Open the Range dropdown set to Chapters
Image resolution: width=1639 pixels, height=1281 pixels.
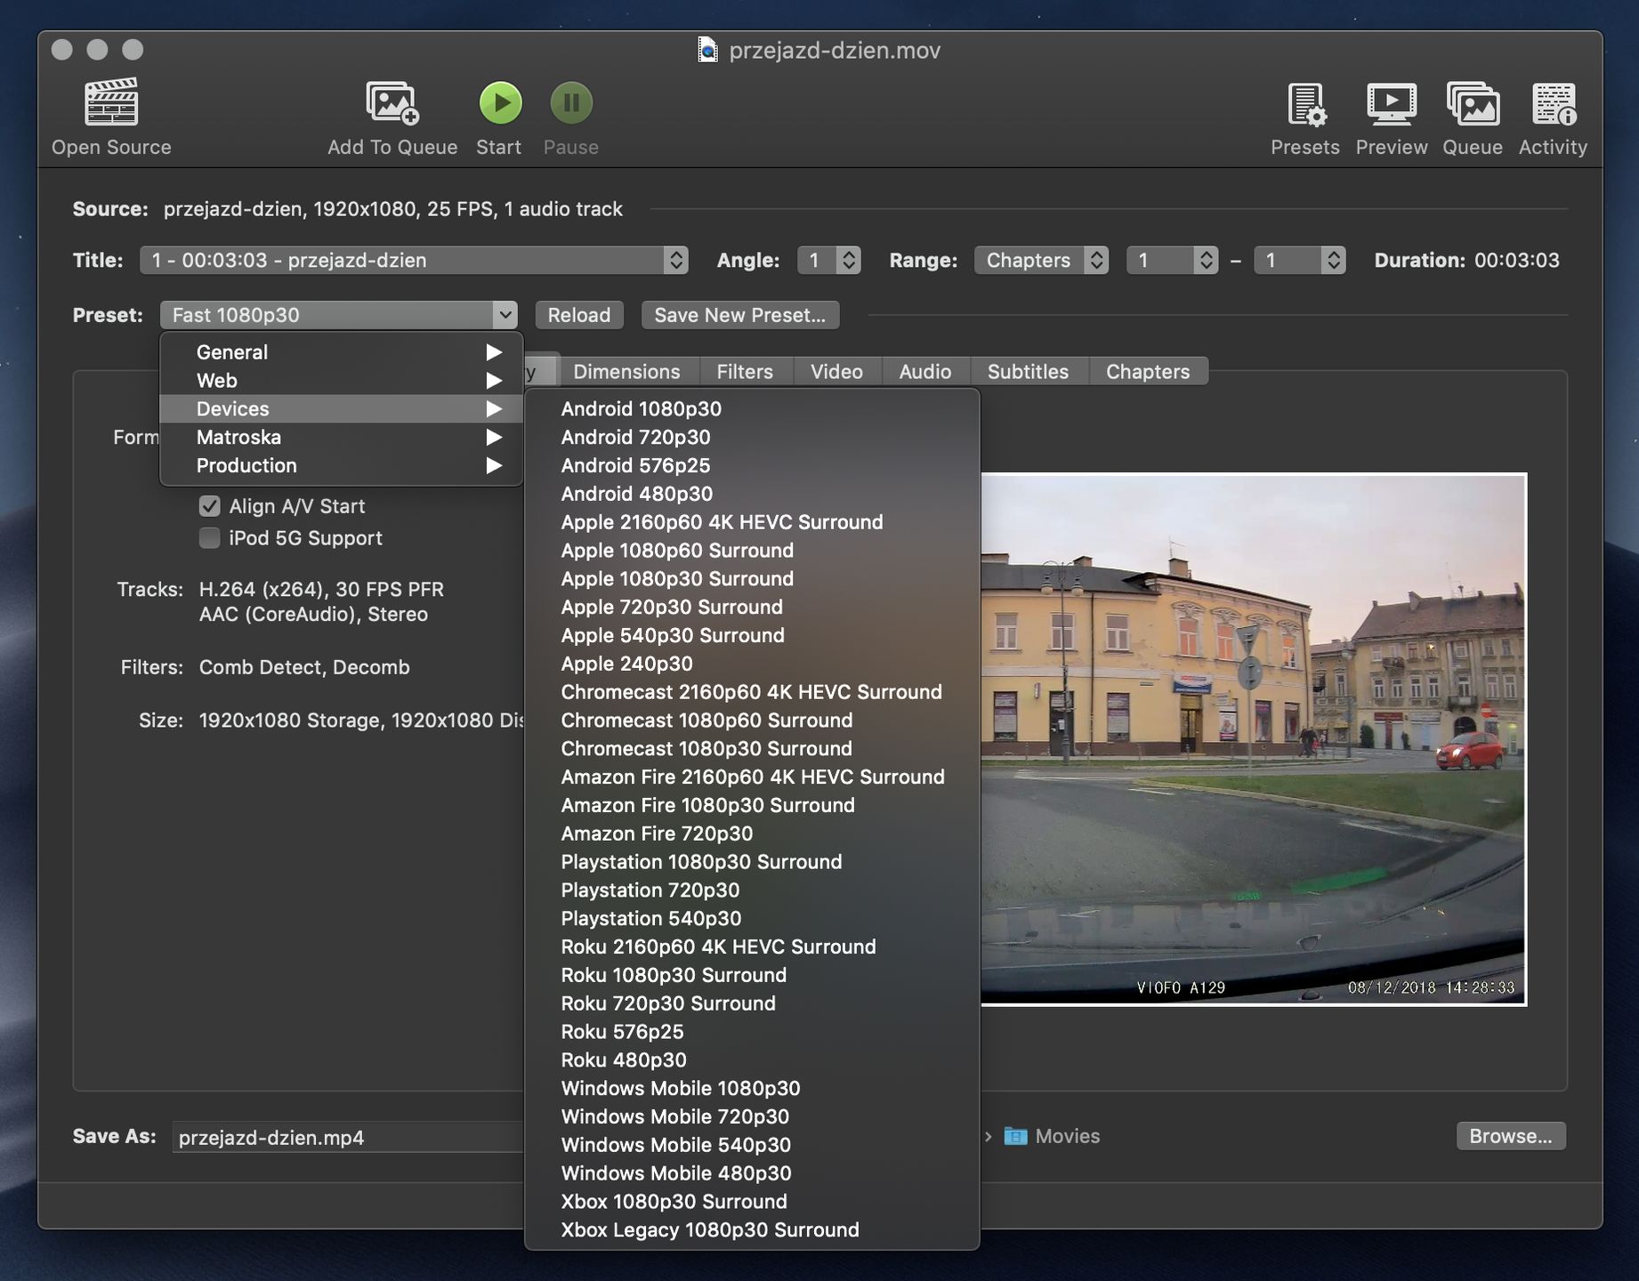pos(1040,260)
